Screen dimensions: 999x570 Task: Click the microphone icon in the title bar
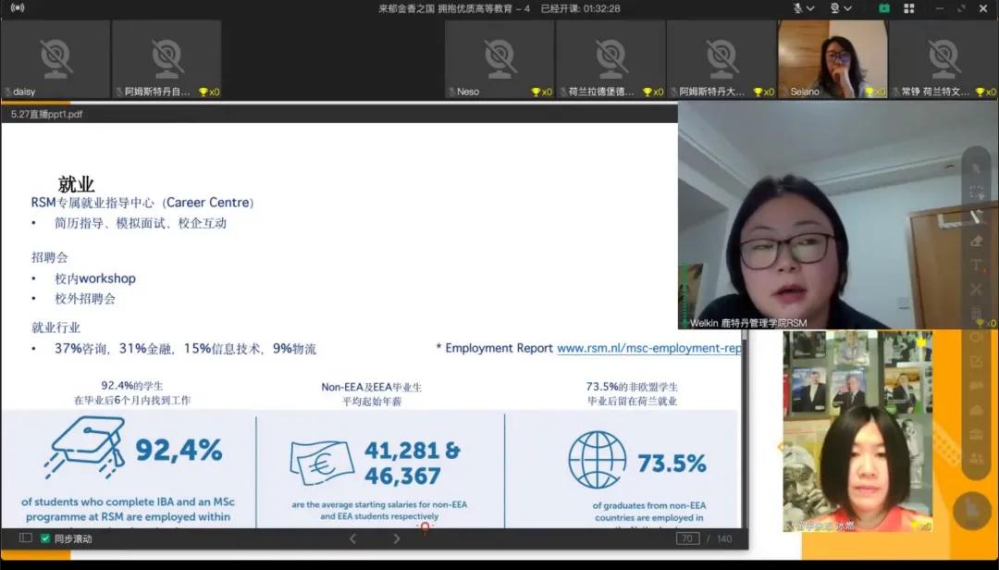coord(798,8)
